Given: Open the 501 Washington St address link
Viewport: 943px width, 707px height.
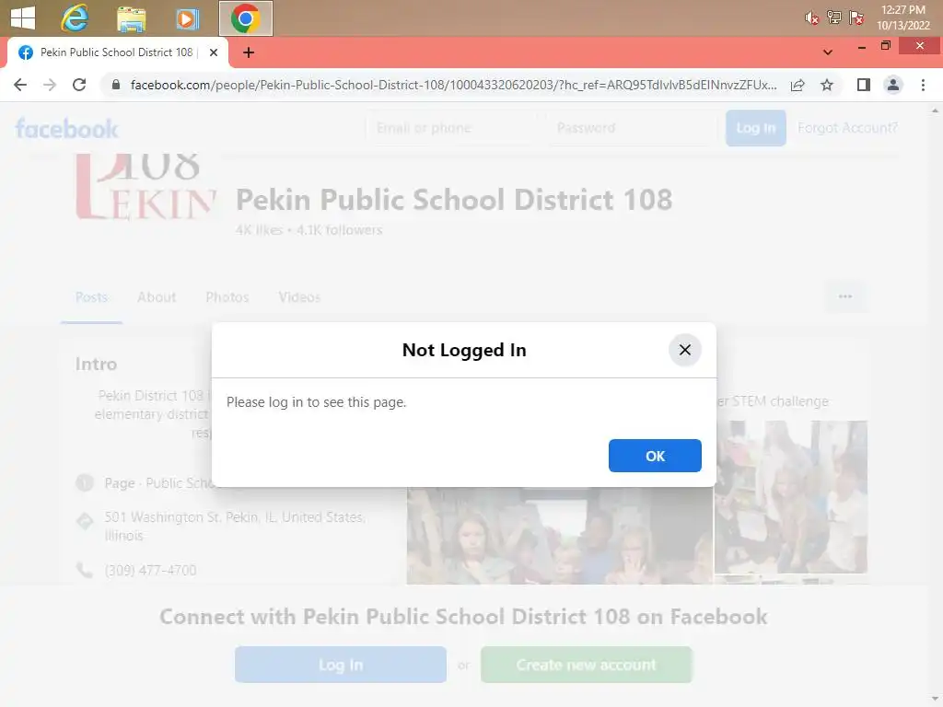Looking at the screenshot, I should [235, 526].
